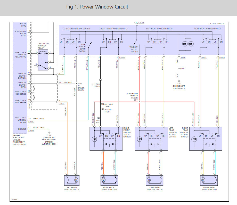This screenshot has width=237, height=205.
Task: Click the G108 ground symbol
Action: (49, 133)
